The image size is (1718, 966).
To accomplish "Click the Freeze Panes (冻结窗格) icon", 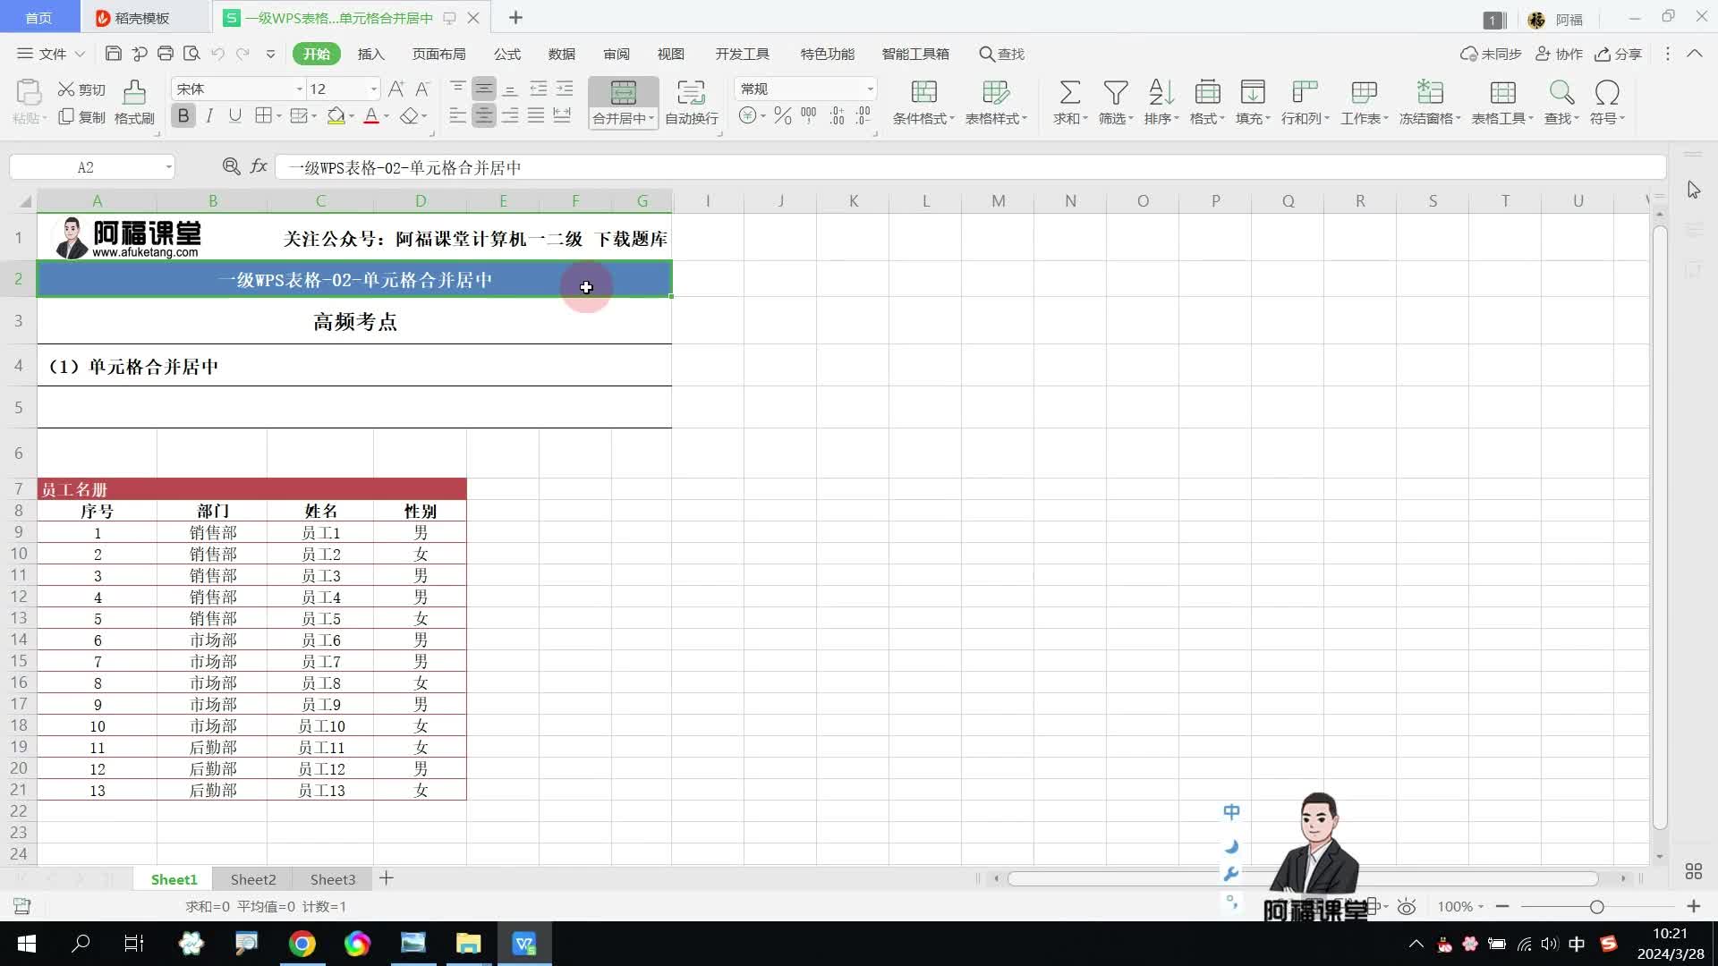I will 1429,93.
